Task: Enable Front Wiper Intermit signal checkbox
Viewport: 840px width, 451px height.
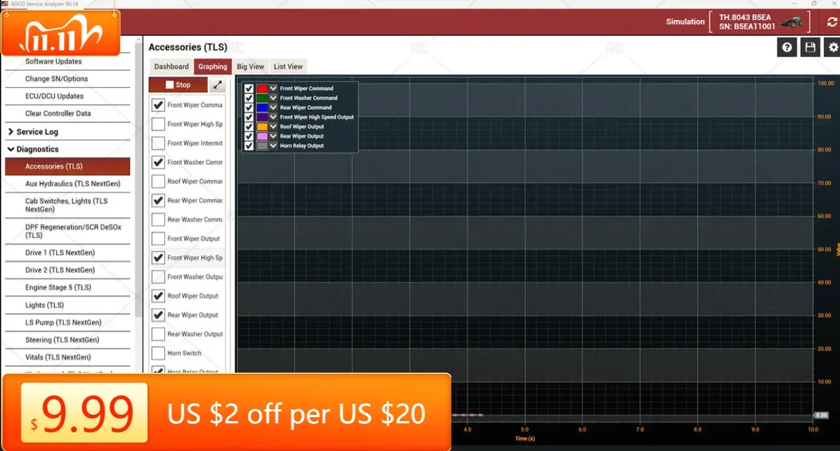Action: click(158, 143)
